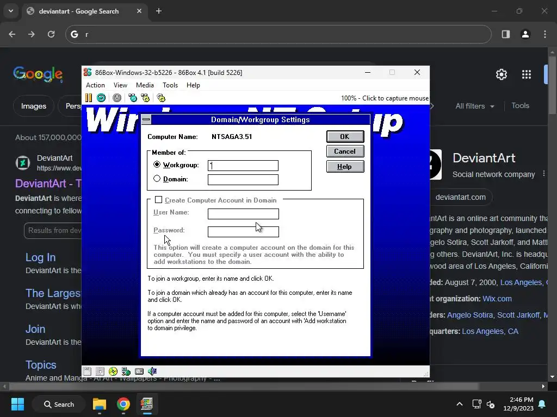Open the Wix.com link

(x=497, y=299)
